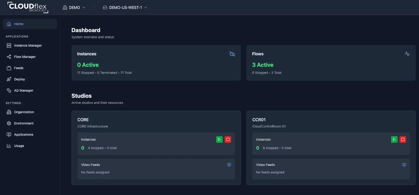Click the activity pulse icon on Flows card
Screen dimensions: 419x195
[x=407, y=54]
